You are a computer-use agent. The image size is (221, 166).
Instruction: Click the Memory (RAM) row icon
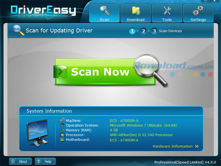point(62,130)
